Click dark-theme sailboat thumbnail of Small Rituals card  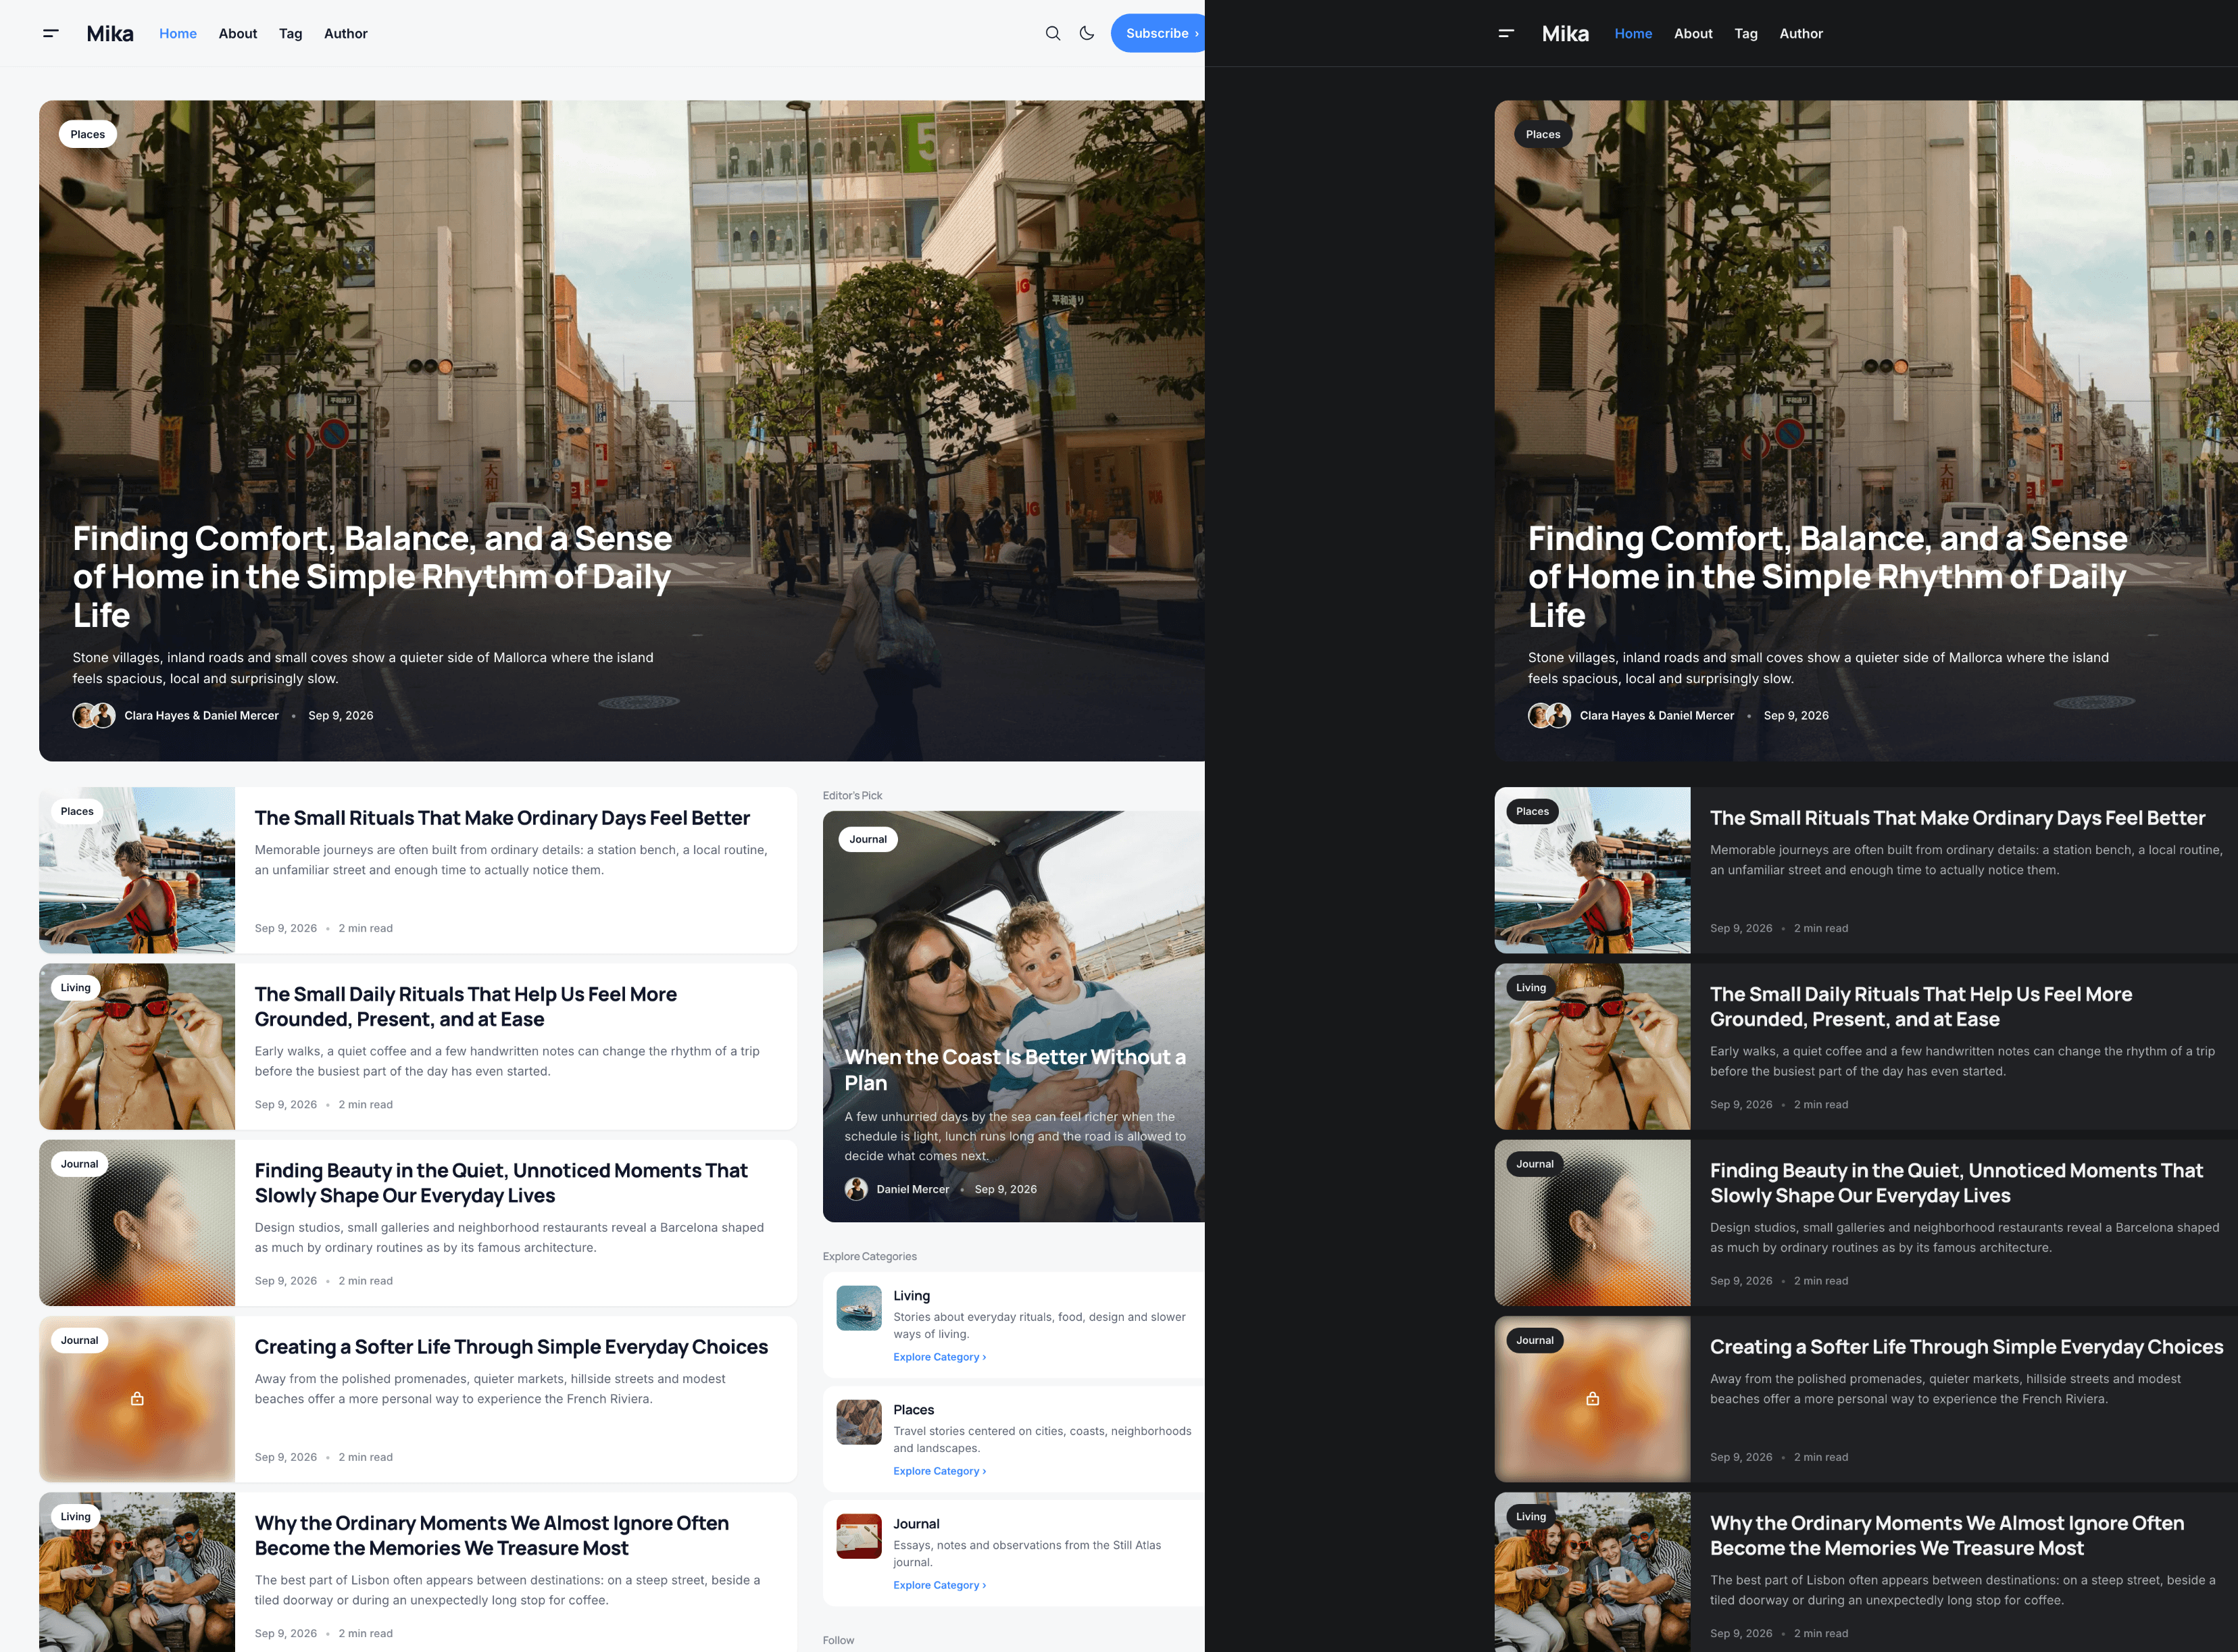pos(1592,870)
